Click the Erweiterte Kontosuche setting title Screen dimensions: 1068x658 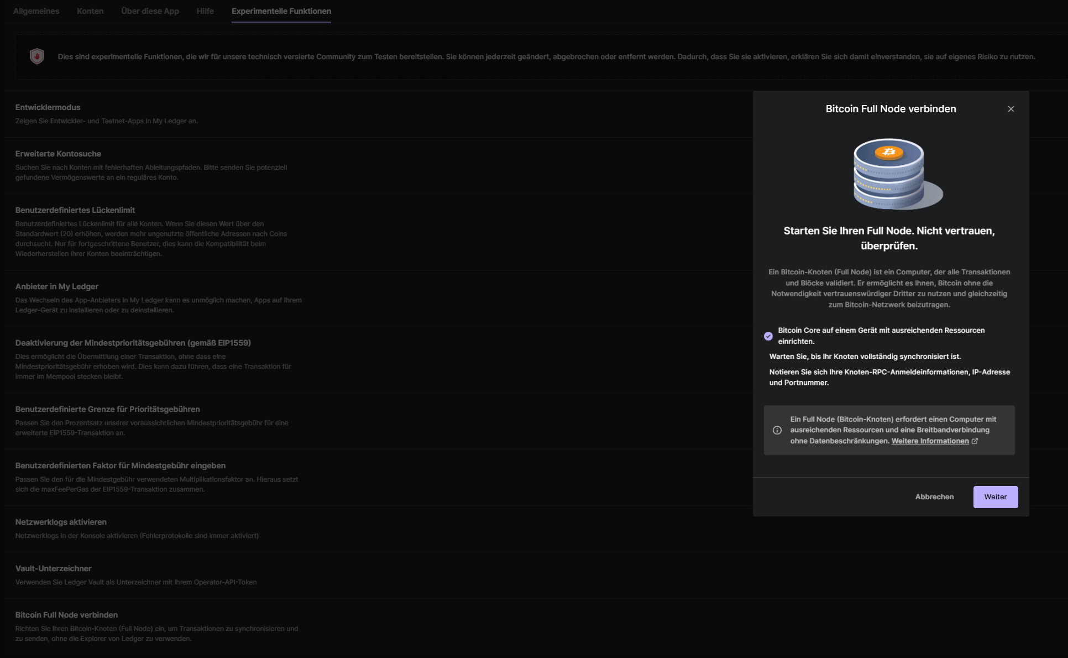[x=58, y=154]
